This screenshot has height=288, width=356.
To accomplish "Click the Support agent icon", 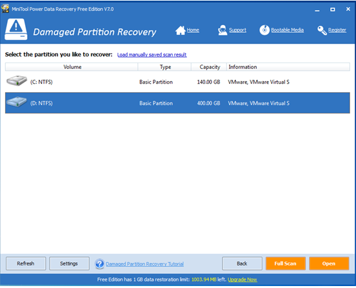I will 222,30.
